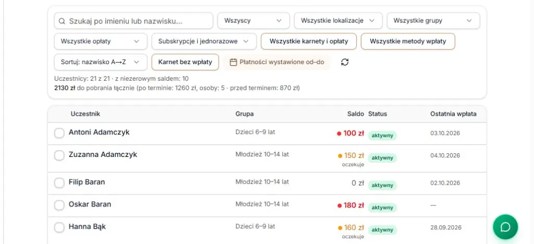The height and width of the screenshot is (244, 534).
Task: Click the Uczestnik column header
Action: (86, 114)
